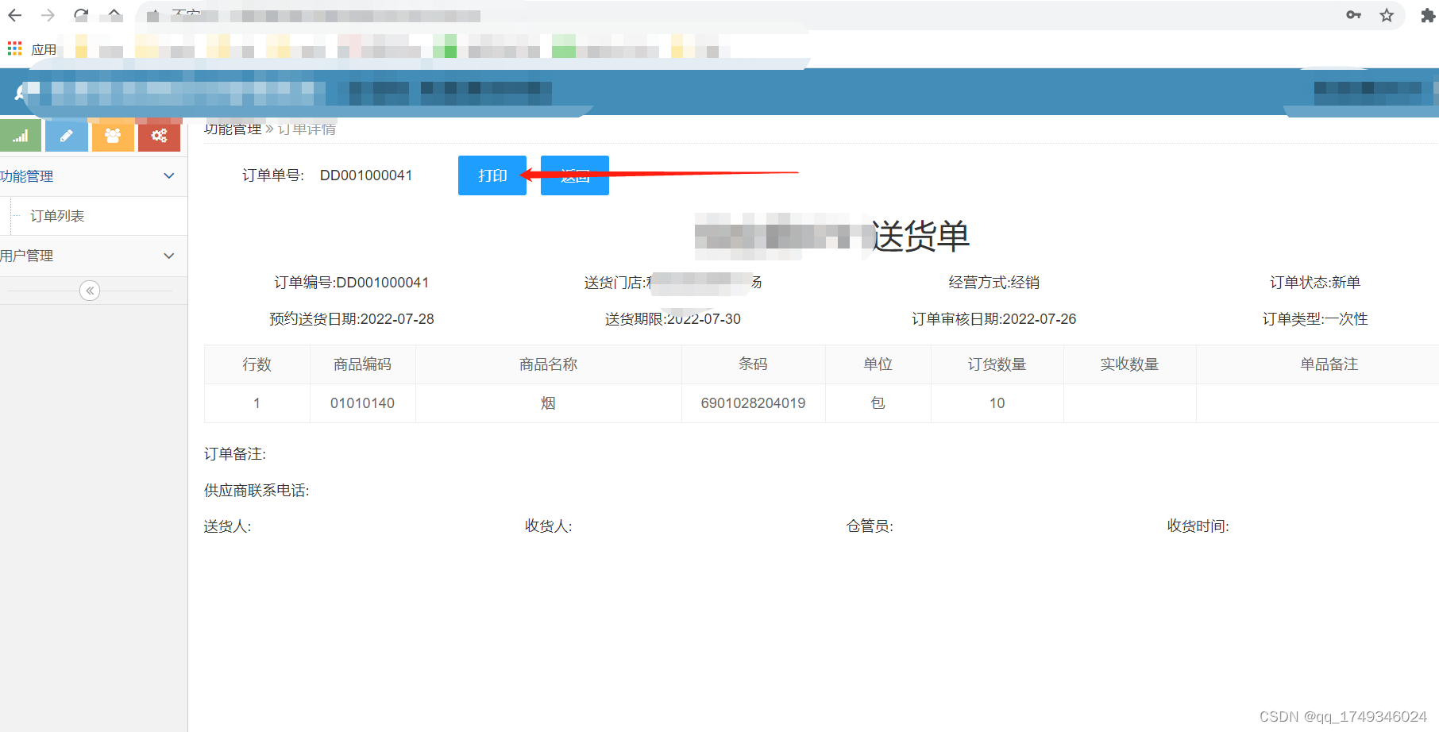Reload the page
The height and width of the screenshot is (732, 1439).
pyautogui.click(x=81, y=15)
